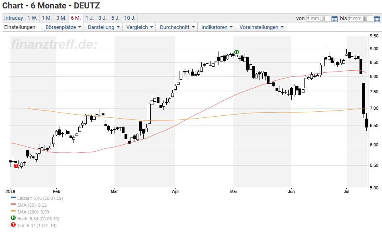Expand the Darstellung dropdown
The width and height of the screenshot is (382, 232).
104,27
